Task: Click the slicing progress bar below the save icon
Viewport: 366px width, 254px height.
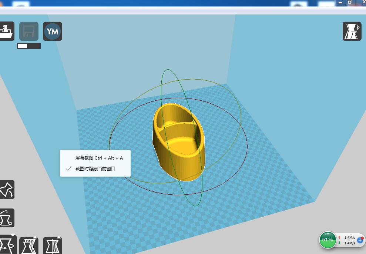Action: [x=29, y=46]
